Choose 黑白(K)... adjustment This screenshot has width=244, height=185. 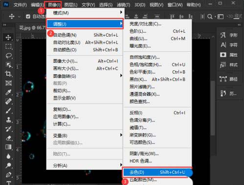coord(157,80)
